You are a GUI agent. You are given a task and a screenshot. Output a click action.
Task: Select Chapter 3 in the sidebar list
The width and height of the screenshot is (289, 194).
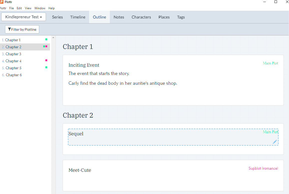click(x=13, y=54)
